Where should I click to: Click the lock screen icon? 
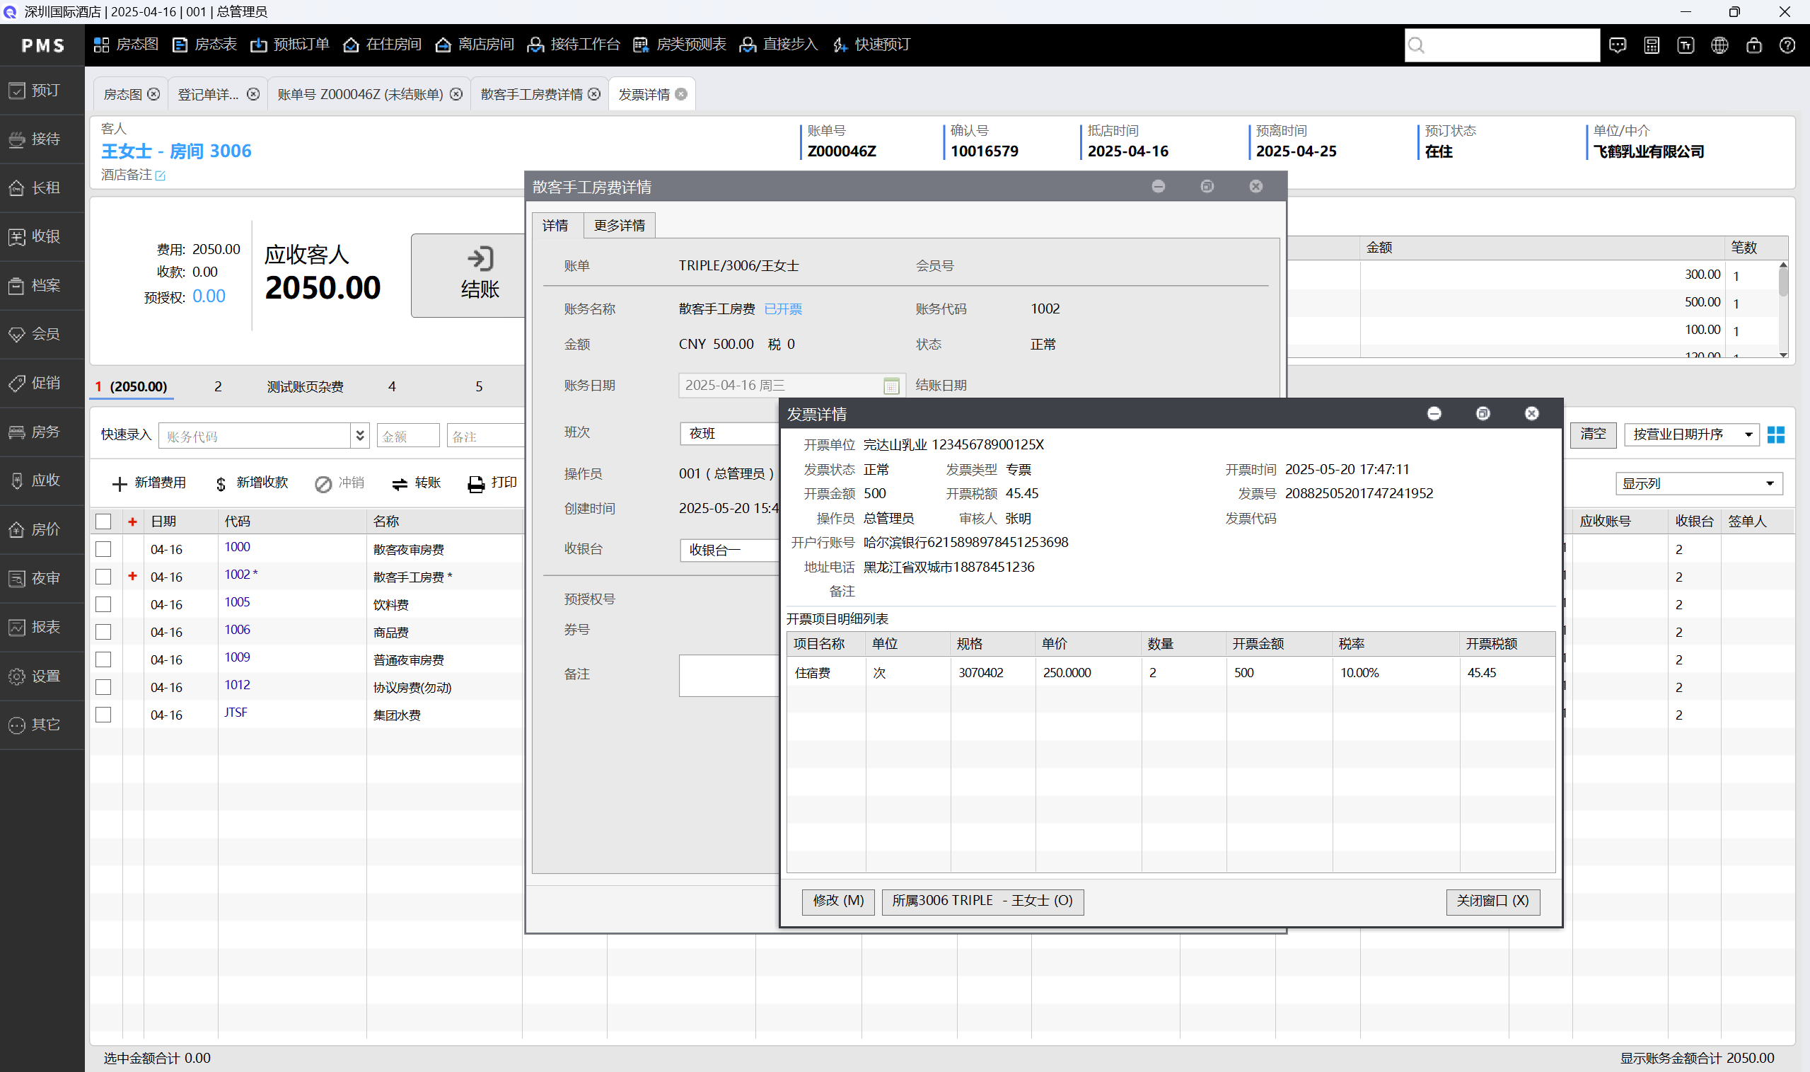(x=1753, y=45)
